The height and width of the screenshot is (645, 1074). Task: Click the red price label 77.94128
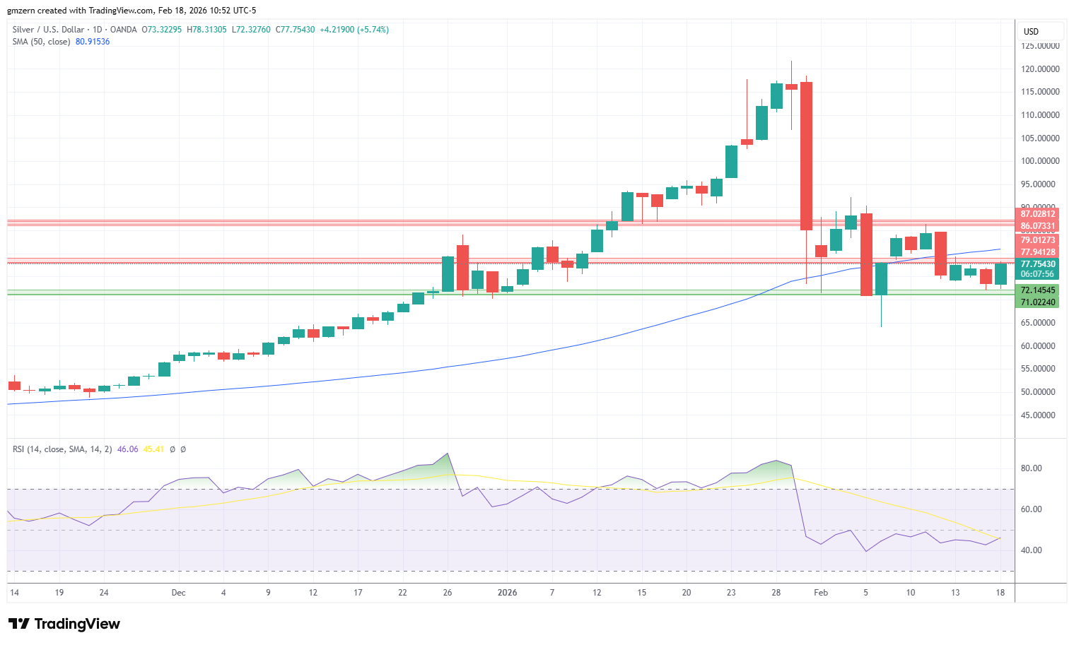point(1037,252)
